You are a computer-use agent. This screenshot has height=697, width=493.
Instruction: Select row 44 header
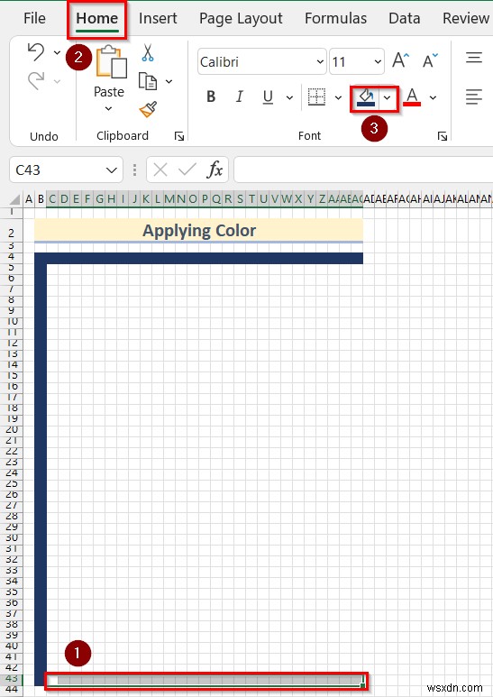pos(12,690)
